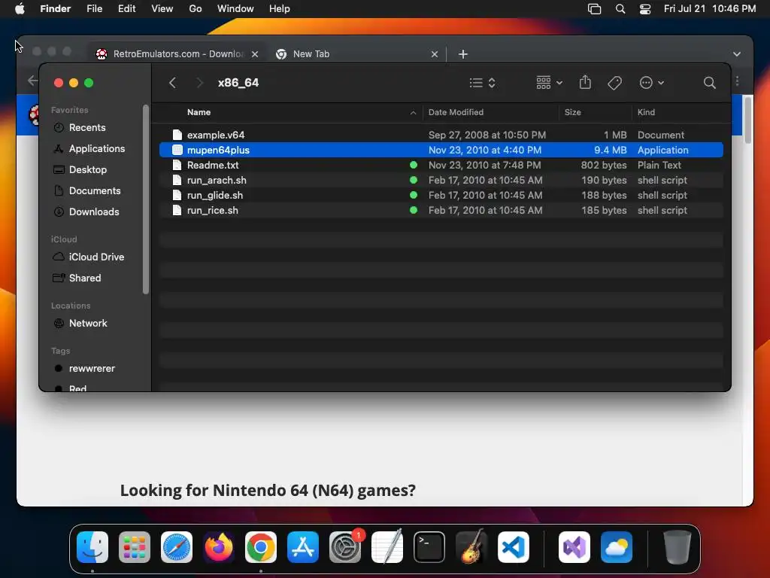Go forward in Finder folder history
Screen dimensions: 770x578
pyautogui.click(x=199, y=83)
